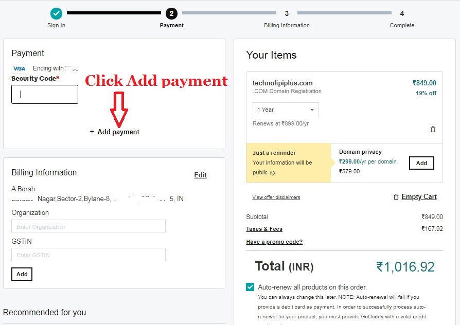Click the Sign In completed checkmark step
The height and width of the screenshot is (325, 460).
56,13
